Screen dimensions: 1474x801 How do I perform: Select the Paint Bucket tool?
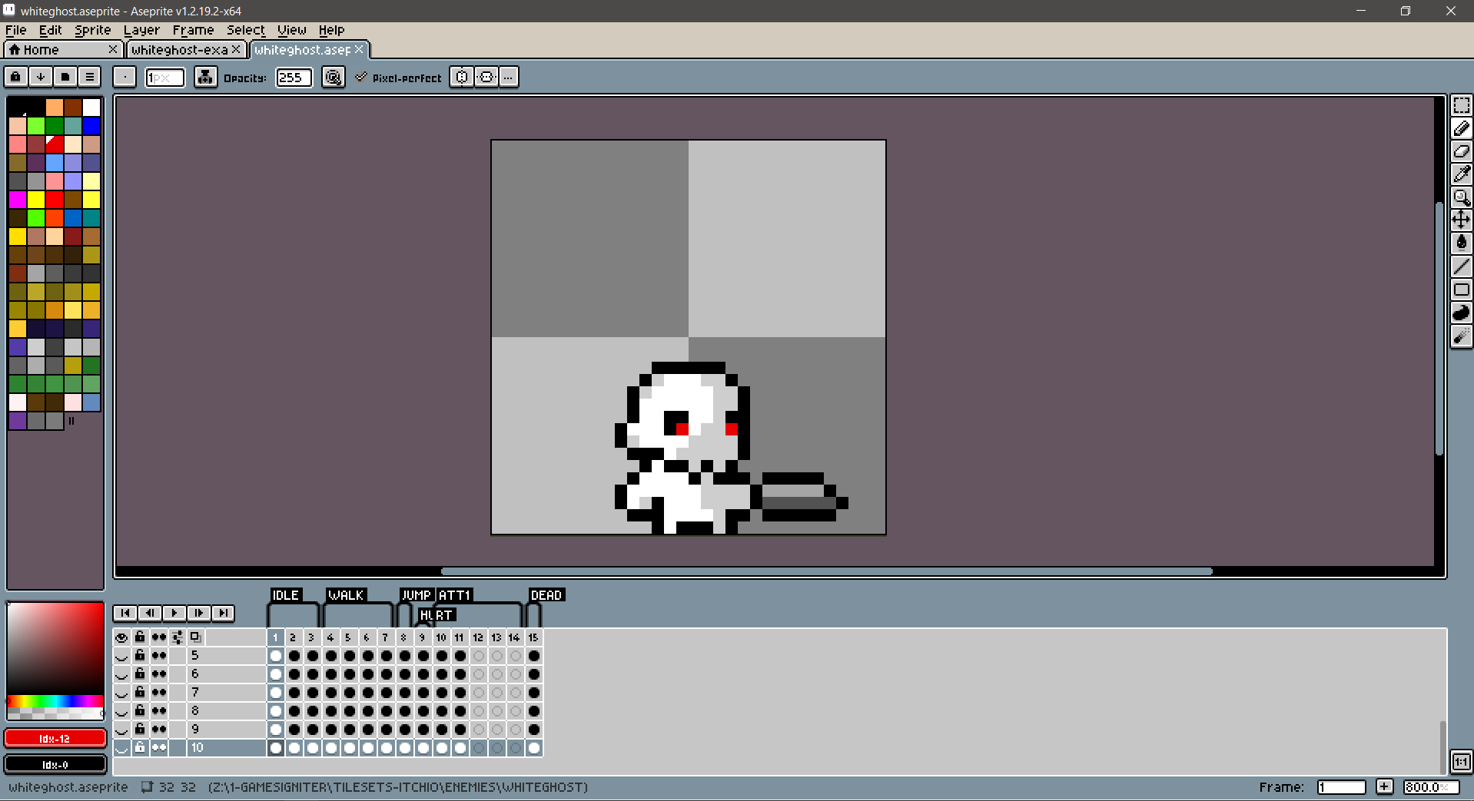1461,243
